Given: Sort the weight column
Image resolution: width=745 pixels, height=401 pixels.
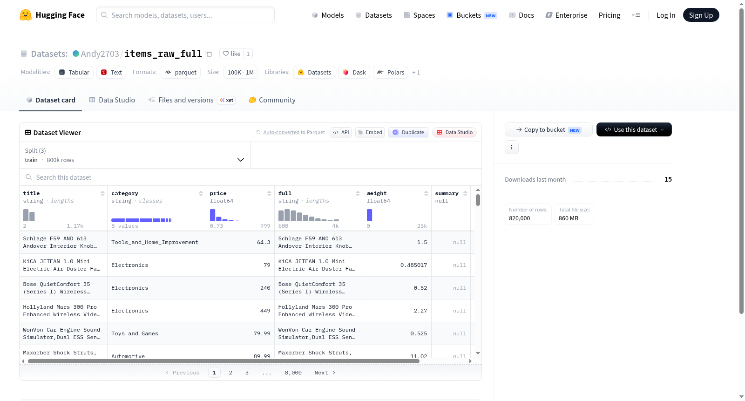Looking at the screenshot, I should tap(426, 193).
